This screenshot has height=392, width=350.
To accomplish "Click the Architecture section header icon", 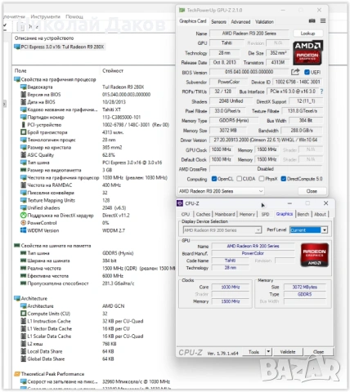I will 17,298.
